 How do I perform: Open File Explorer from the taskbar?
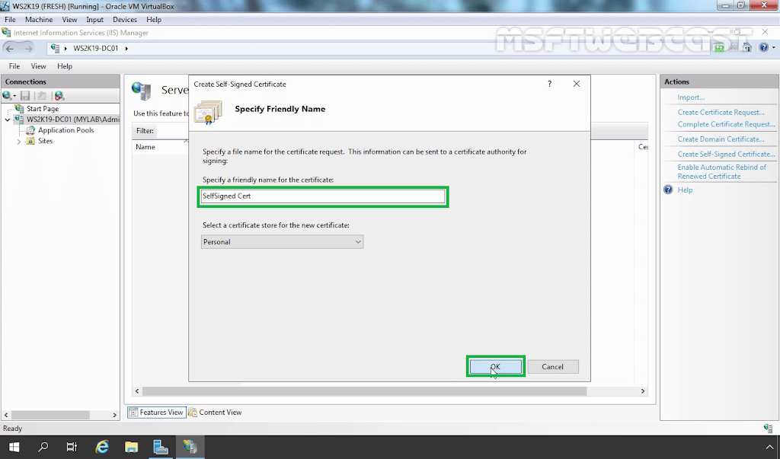131,447
